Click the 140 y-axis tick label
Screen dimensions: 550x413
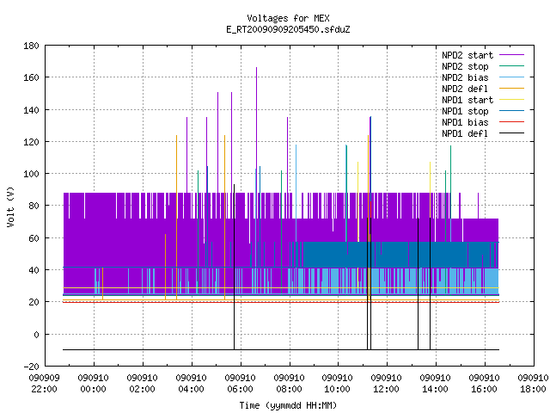pos(31,110)
